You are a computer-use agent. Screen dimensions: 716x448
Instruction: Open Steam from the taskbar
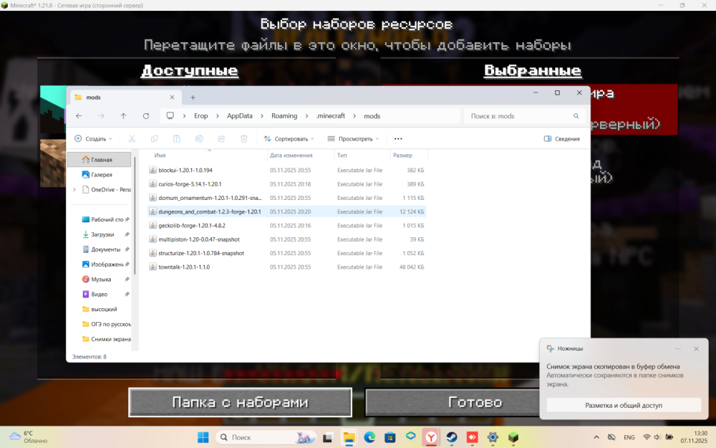coord(452,437)
